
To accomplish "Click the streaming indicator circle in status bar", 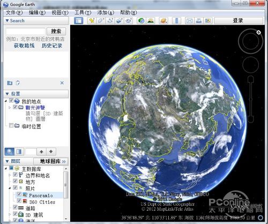I will 260,218.
